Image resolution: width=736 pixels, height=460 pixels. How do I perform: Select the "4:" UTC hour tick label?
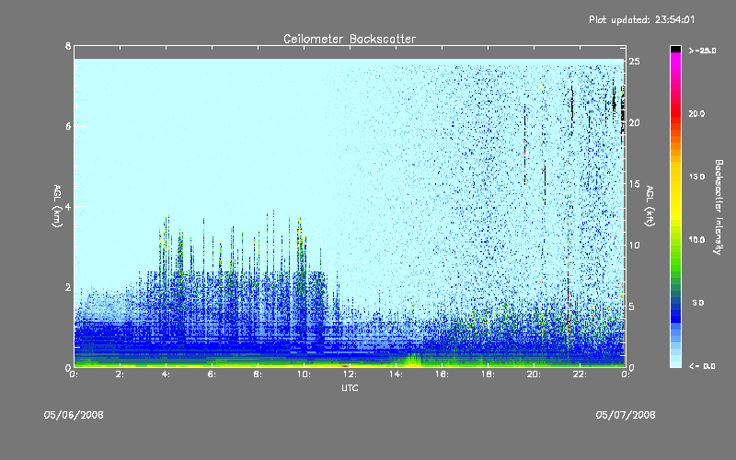[x=167, y=374]
